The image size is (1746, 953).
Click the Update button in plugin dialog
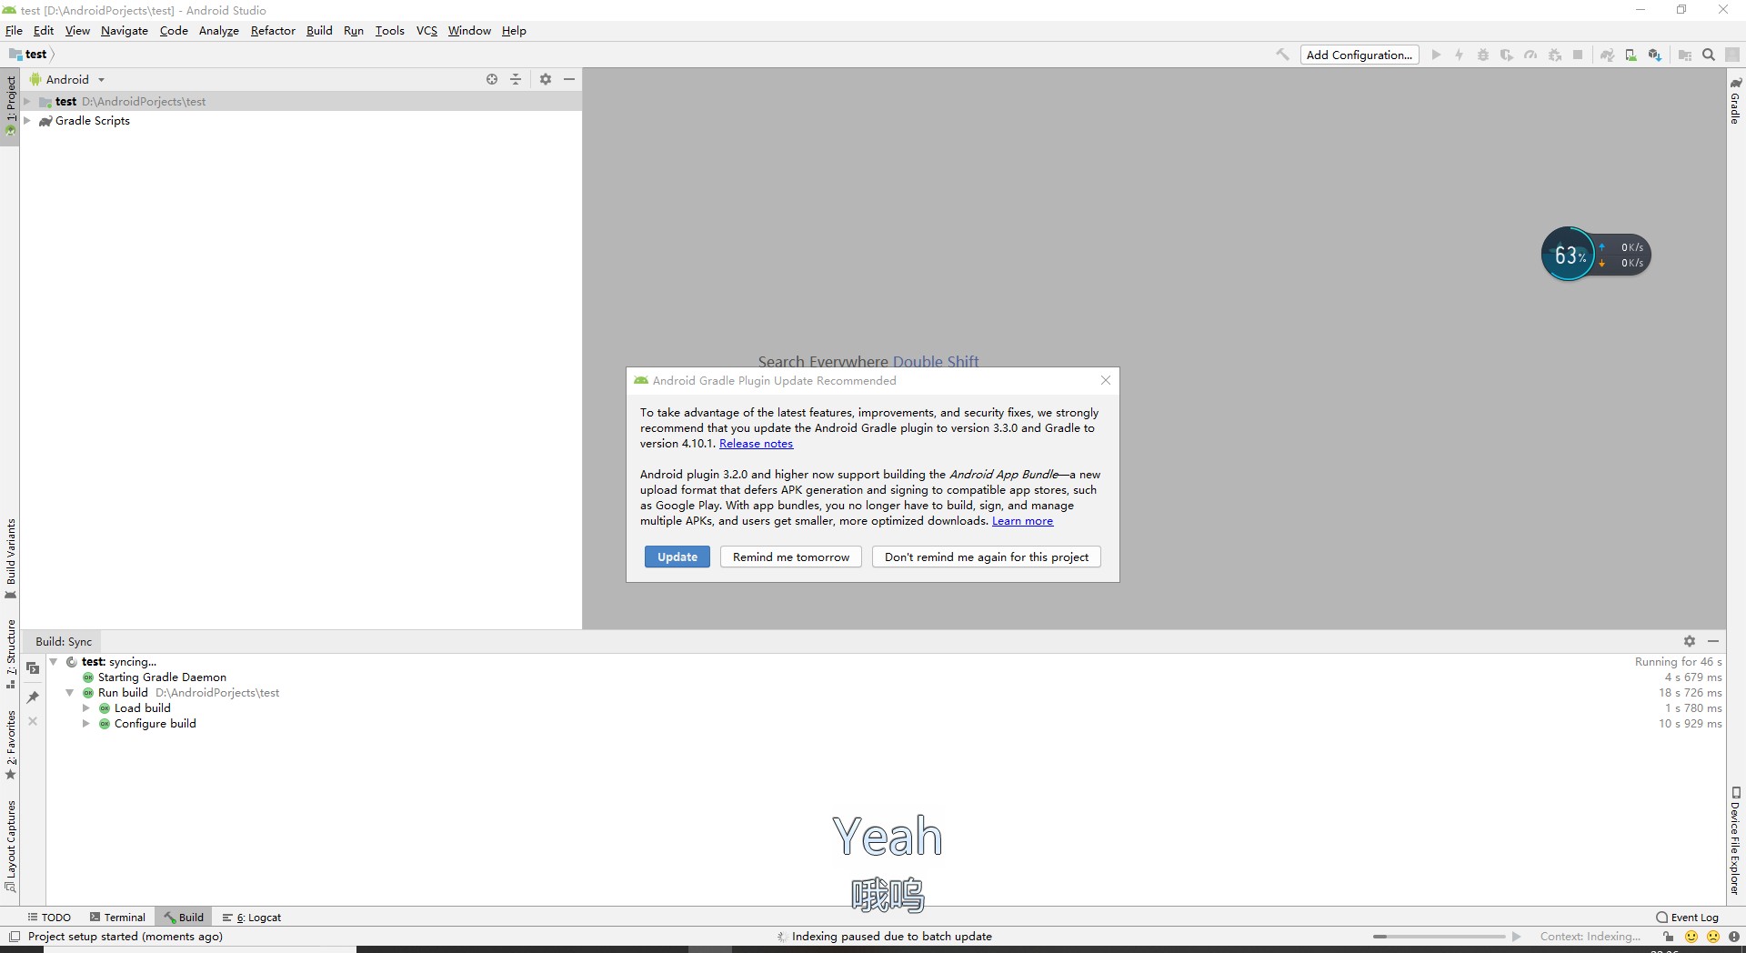(x=677, y=557)
